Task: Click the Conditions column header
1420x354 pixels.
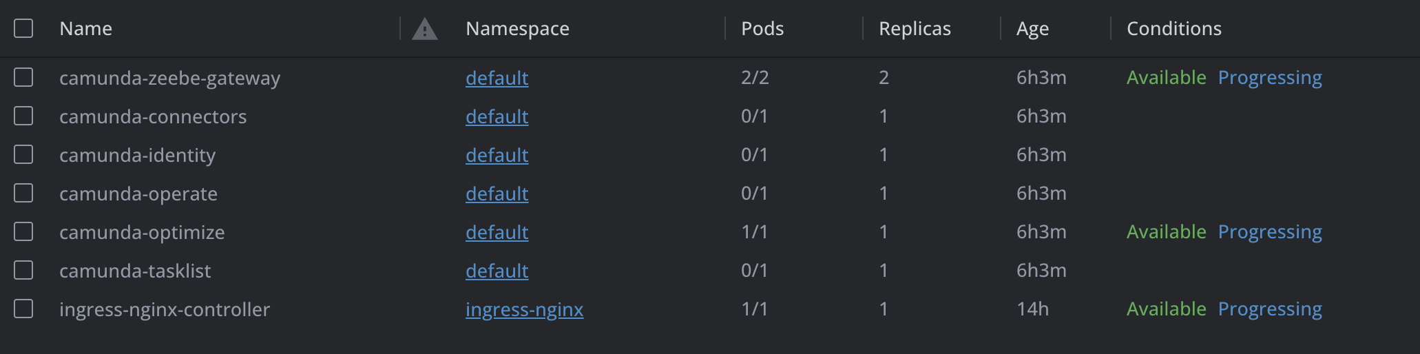Action: [1174, 29]
